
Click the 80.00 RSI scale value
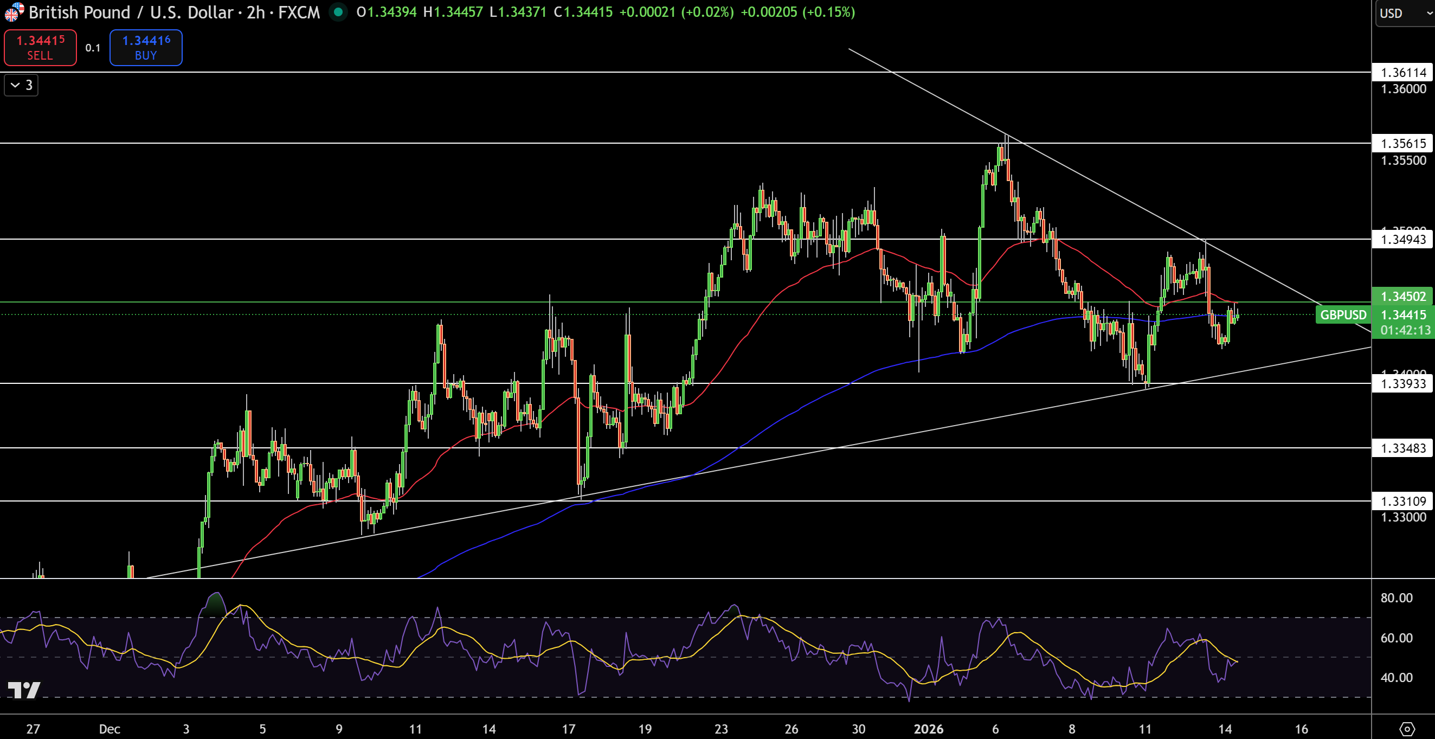[x=1397, y=598]
